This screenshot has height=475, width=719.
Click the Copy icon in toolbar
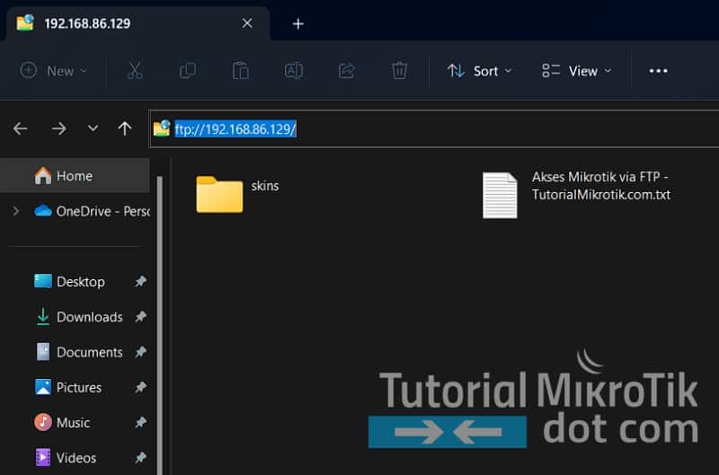point(188,71)
